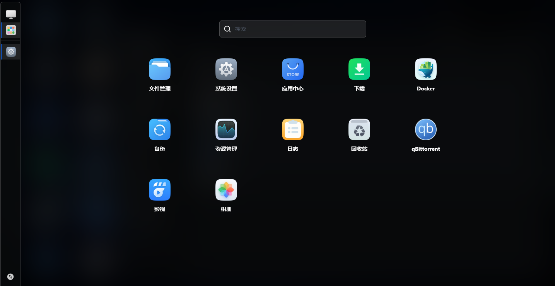The height and width of the screenshot is (286, 555).
Task: Launch the 相册 photo album app
Action: (x=226, y=190)
